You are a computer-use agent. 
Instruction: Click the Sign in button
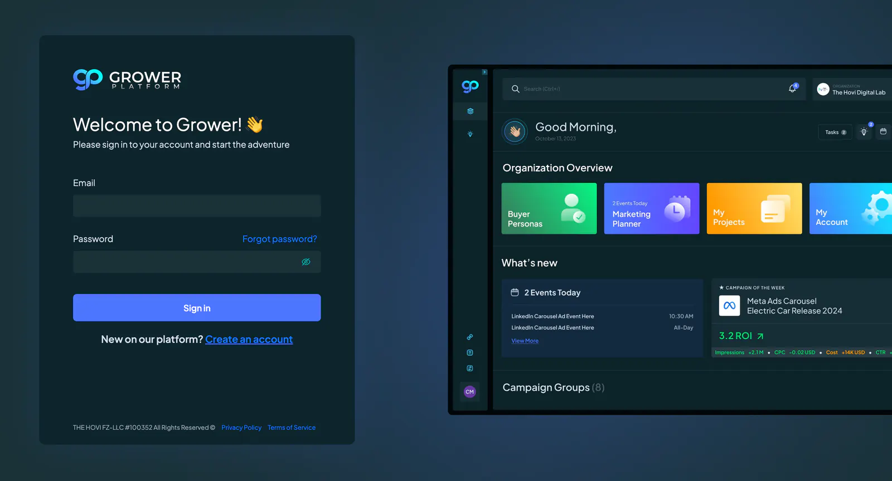197,308
